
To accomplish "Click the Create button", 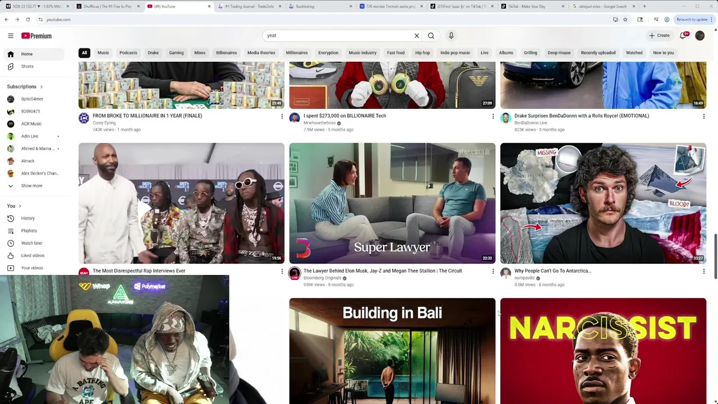I will pyautogui.click(x=660, y=36).
